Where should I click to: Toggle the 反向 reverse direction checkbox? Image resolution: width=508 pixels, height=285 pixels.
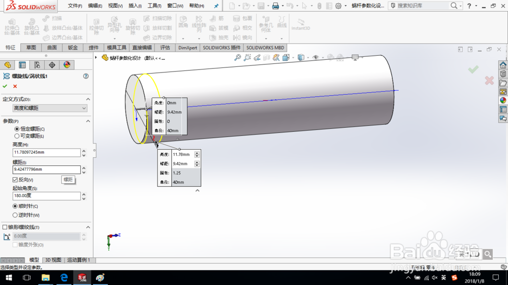[15, 180]
